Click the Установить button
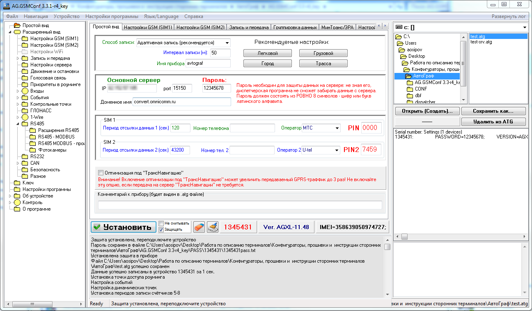532x311 pixels. pos(124,227)
